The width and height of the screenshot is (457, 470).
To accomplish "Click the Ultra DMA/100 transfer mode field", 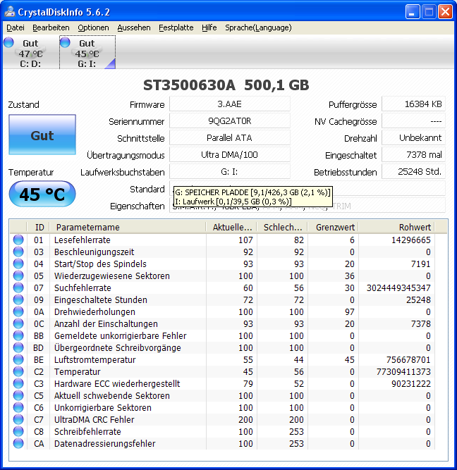I will (230, 154).
